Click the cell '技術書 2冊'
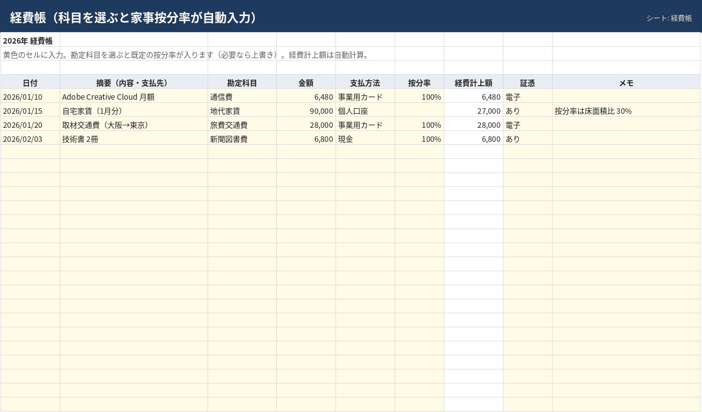 tap(134, 138)
